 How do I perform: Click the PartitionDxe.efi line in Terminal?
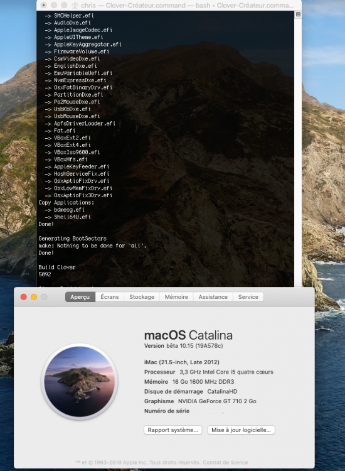click(x=74, y=95)
